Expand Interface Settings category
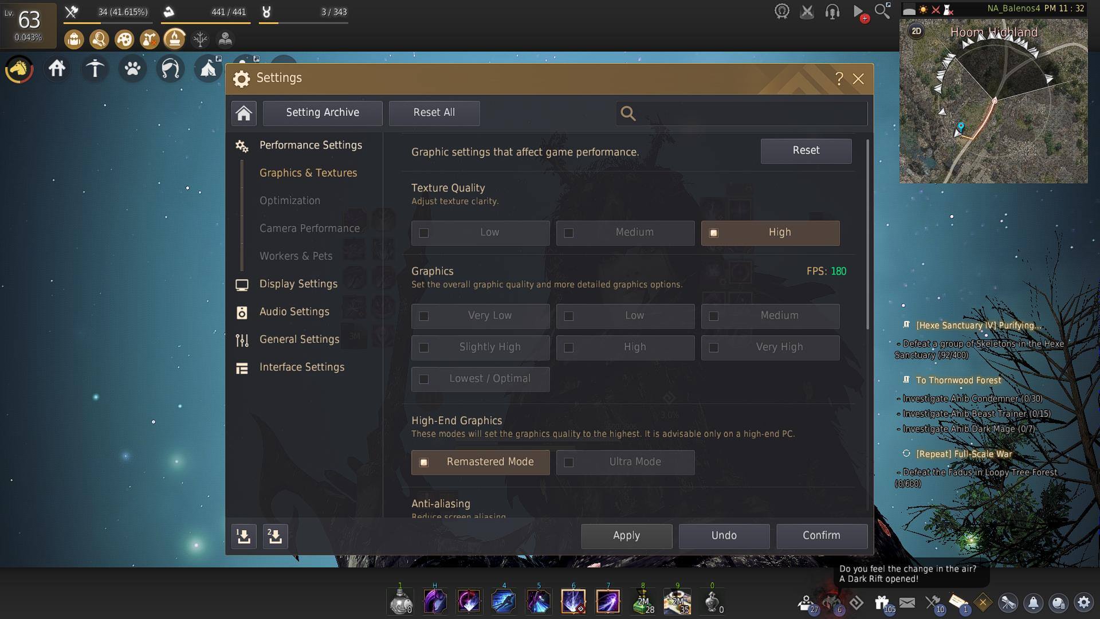Viewport: 1100px width, 619px height. coord(301,367)
